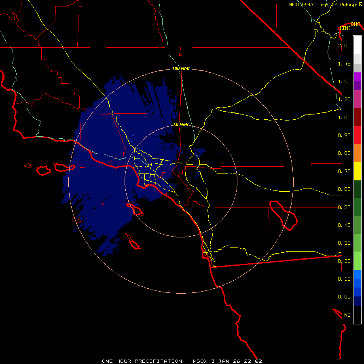
Task: Click the "0.10" legend value
Action: pyautogui.click(x=344, y=279)
